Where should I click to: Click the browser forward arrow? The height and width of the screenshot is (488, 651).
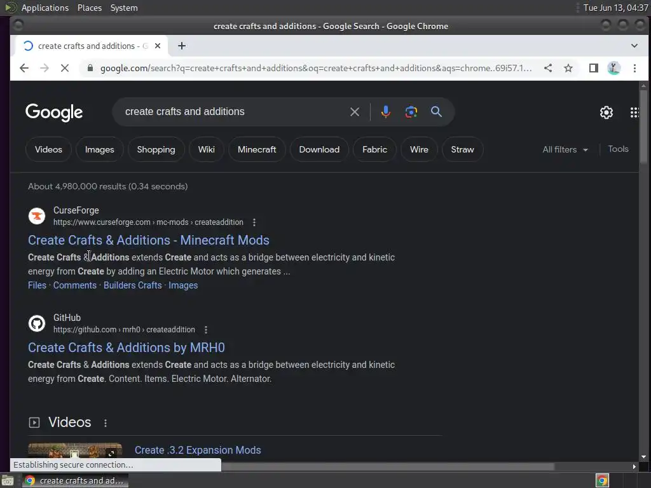[x=45, y=68]
